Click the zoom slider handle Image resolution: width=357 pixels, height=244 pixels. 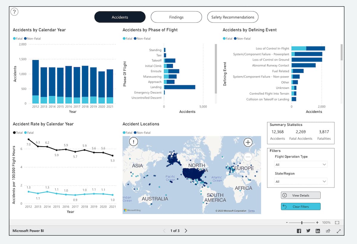click(x=302, y=222)
